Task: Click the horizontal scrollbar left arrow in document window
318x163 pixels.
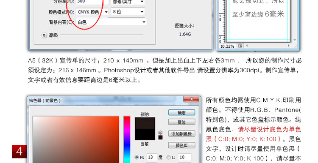Action: point(247,46)
